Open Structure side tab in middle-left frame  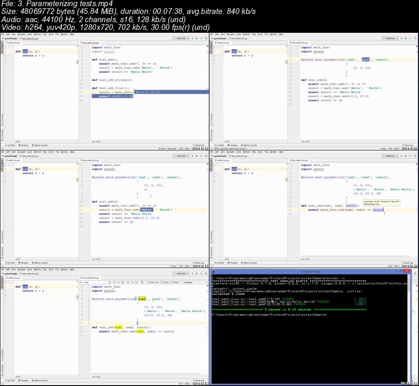(x=2, y=236)
